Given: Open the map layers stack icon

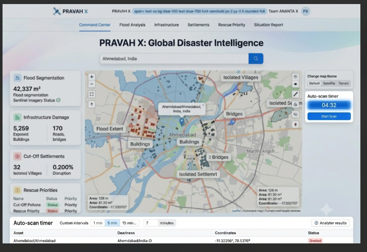Looking at the screenshot, I should 296,76.
